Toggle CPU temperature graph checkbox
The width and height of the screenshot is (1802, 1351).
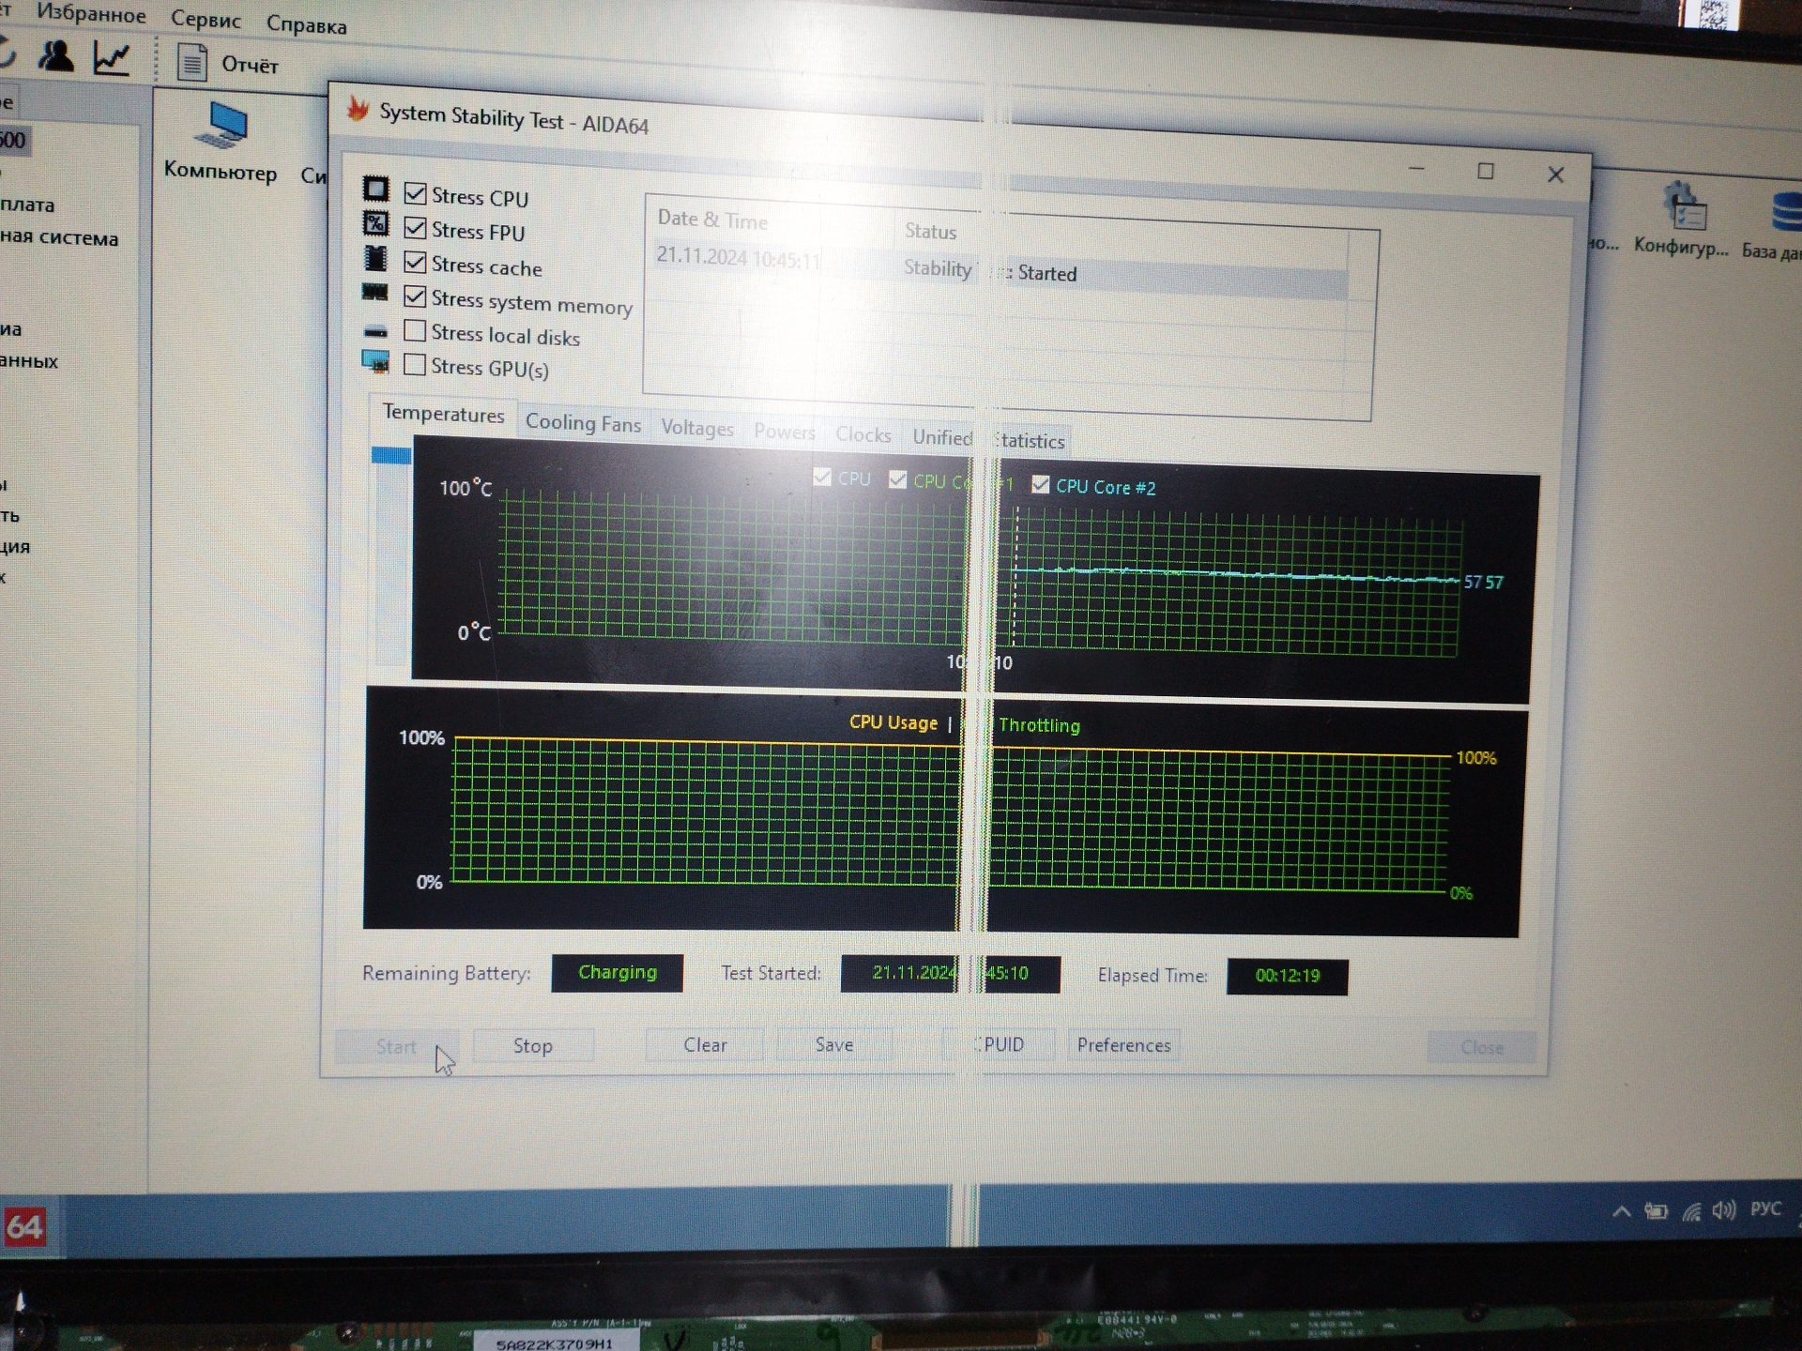pos(822,477)
